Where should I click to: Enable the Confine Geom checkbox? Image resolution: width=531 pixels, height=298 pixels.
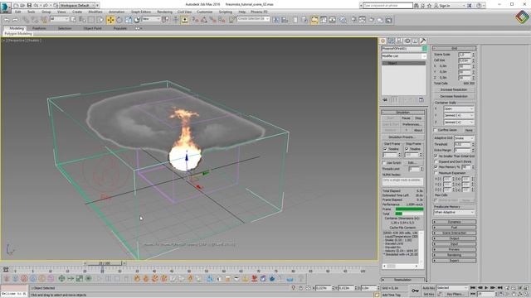tap(436, 130)
